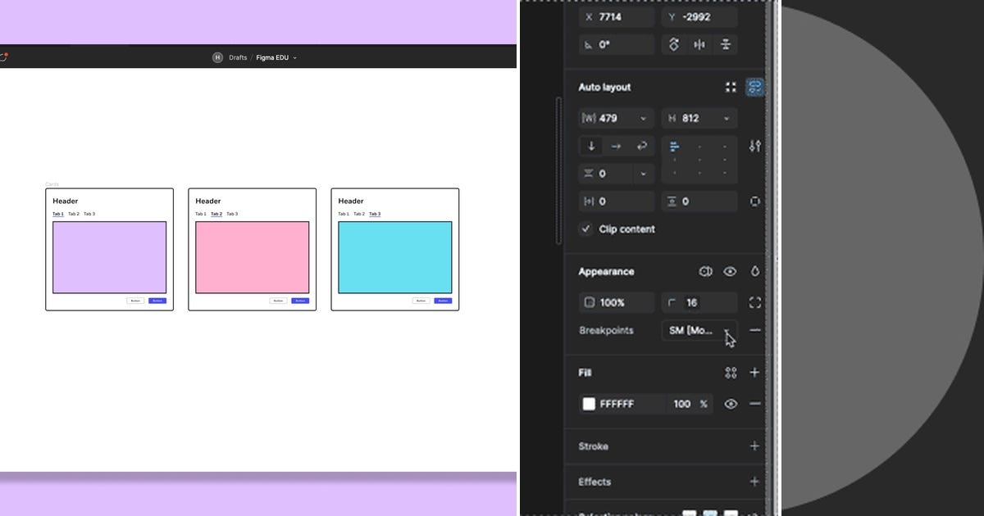Screen dimensions: 984x516
Task: Select the horizontal auto layout direction icon
Action: coord(617,146)
